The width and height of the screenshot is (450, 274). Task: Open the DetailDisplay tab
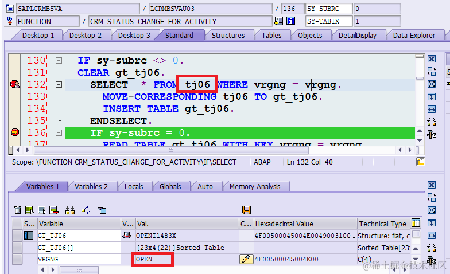tap(357, 36)
